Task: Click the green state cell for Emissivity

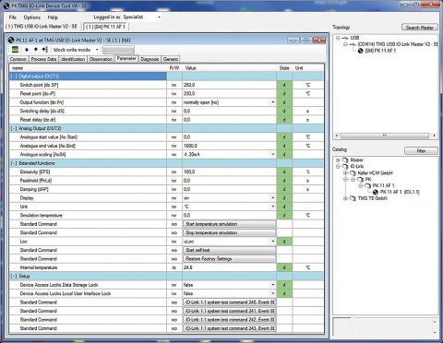Action: coord(284,171)
